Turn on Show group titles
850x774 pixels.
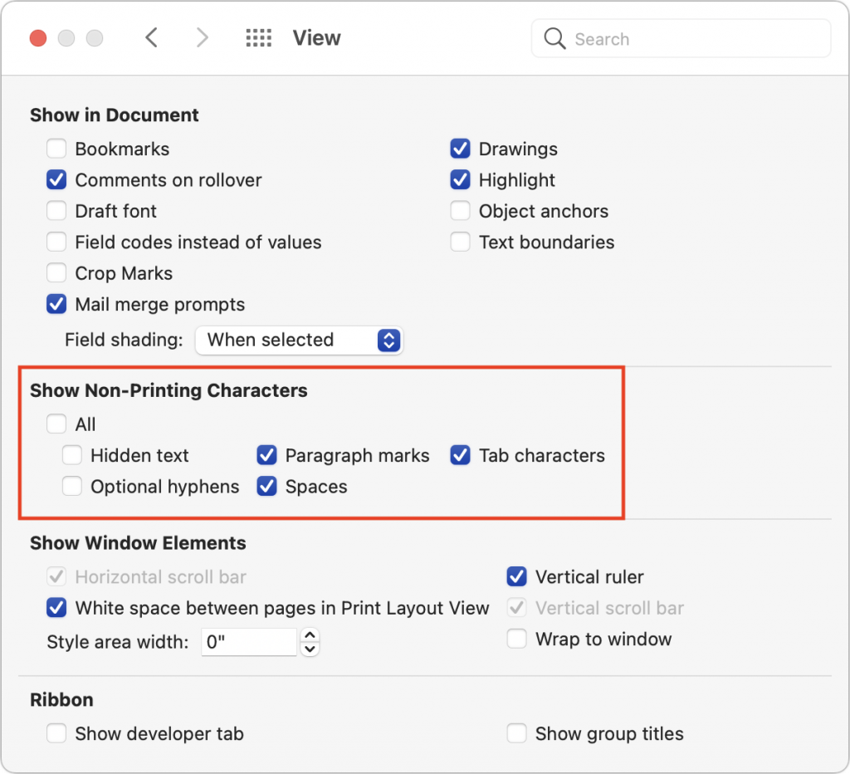coord(517,734)
